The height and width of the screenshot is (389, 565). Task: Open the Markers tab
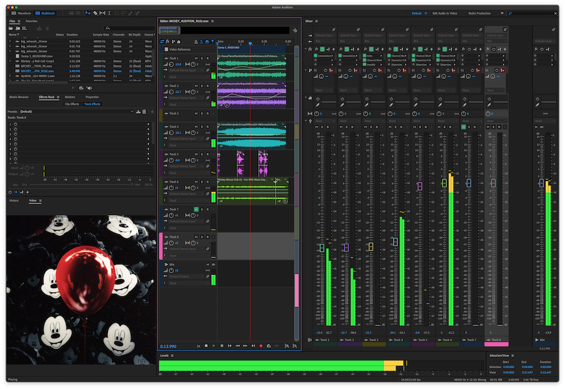[70, 97]
